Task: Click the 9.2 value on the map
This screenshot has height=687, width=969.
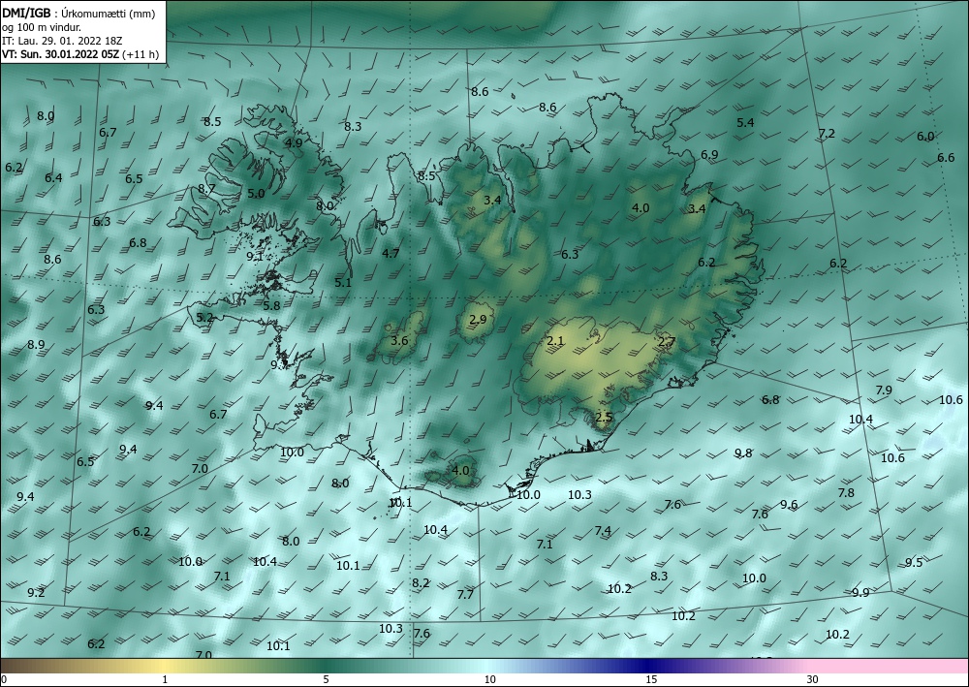Action: [36, 593]
